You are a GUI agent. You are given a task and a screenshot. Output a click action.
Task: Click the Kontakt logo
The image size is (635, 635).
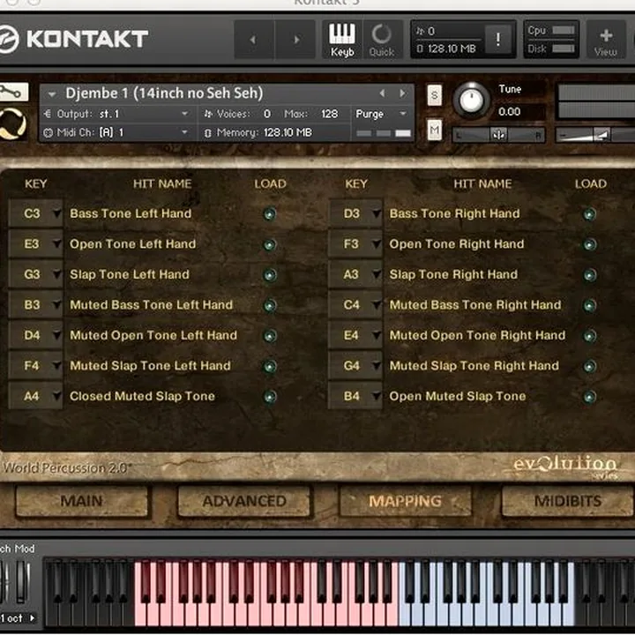(73, 40)
